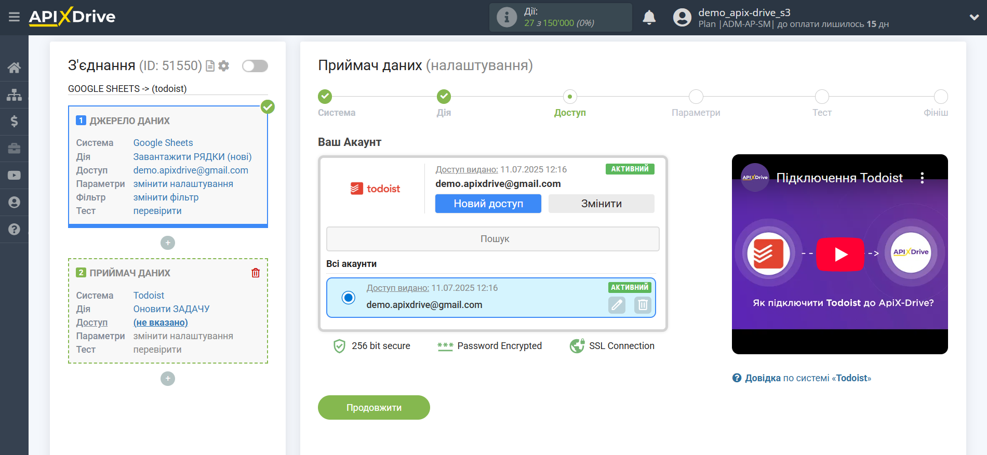Go to home in sidebar

click(14, 68)
